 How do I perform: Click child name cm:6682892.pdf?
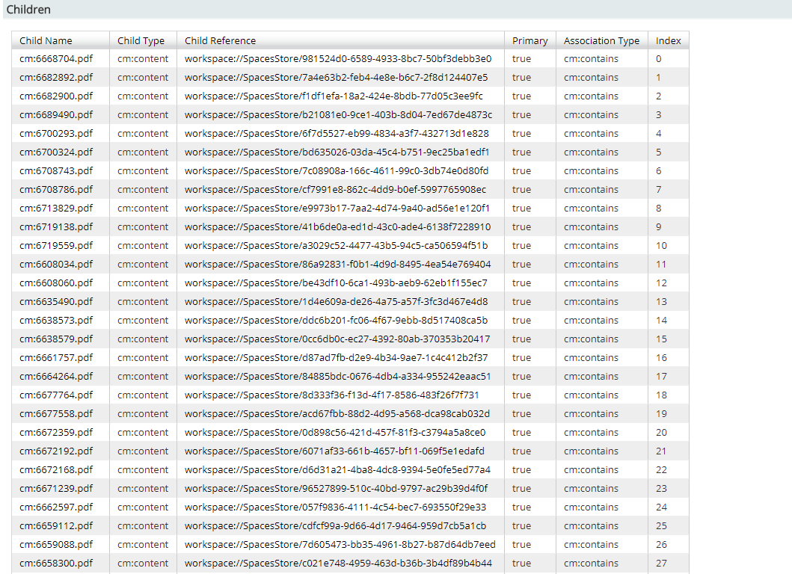point(56,77)
